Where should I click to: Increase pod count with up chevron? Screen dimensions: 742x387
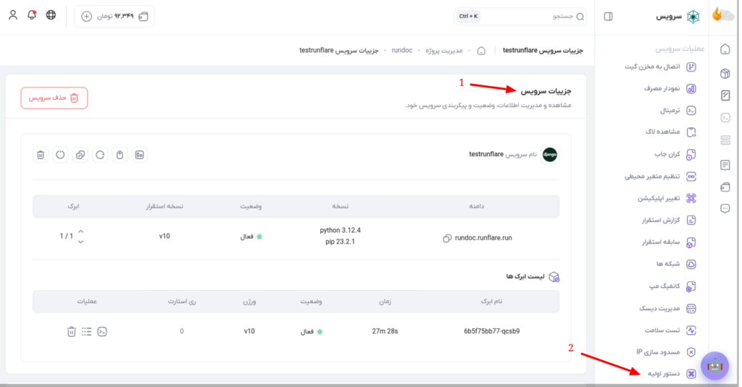tap(81, 231)
